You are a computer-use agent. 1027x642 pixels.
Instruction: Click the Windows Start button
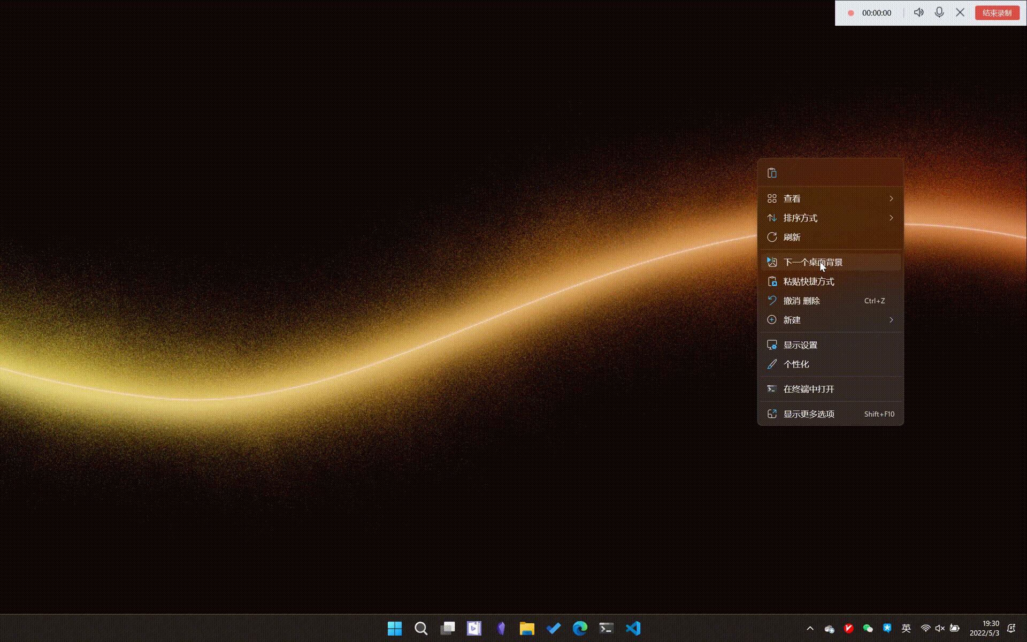[x=395, y=628]
